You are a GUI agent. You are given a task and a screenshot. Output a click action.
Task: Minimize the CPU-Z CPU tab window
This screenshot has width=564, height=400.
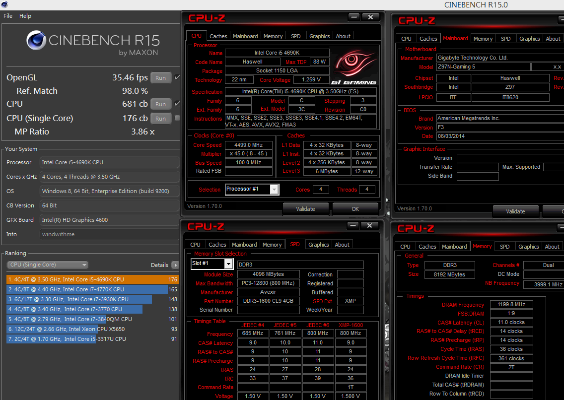tap(354, 17)
